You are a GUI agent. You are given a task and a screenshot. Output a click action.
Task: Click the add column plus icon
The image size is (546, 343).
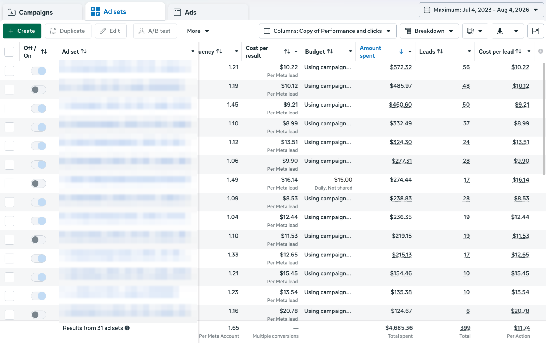(x=540, y=51)
